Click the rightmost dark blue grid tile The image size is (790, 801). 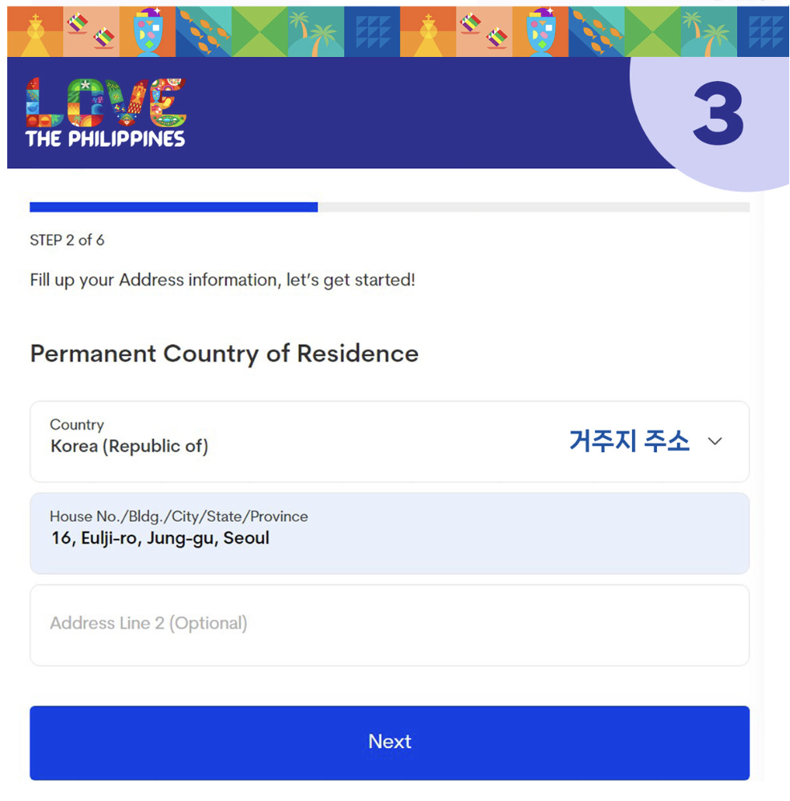[x=763, y=32]
